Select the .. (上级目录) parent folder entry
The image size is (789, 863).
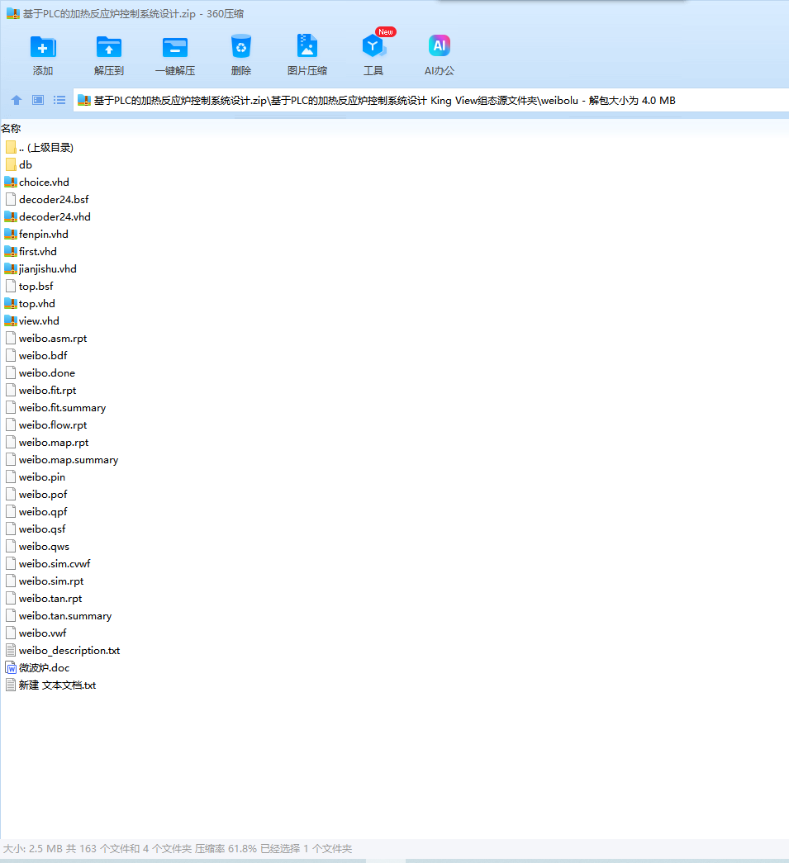click(39, 148)
